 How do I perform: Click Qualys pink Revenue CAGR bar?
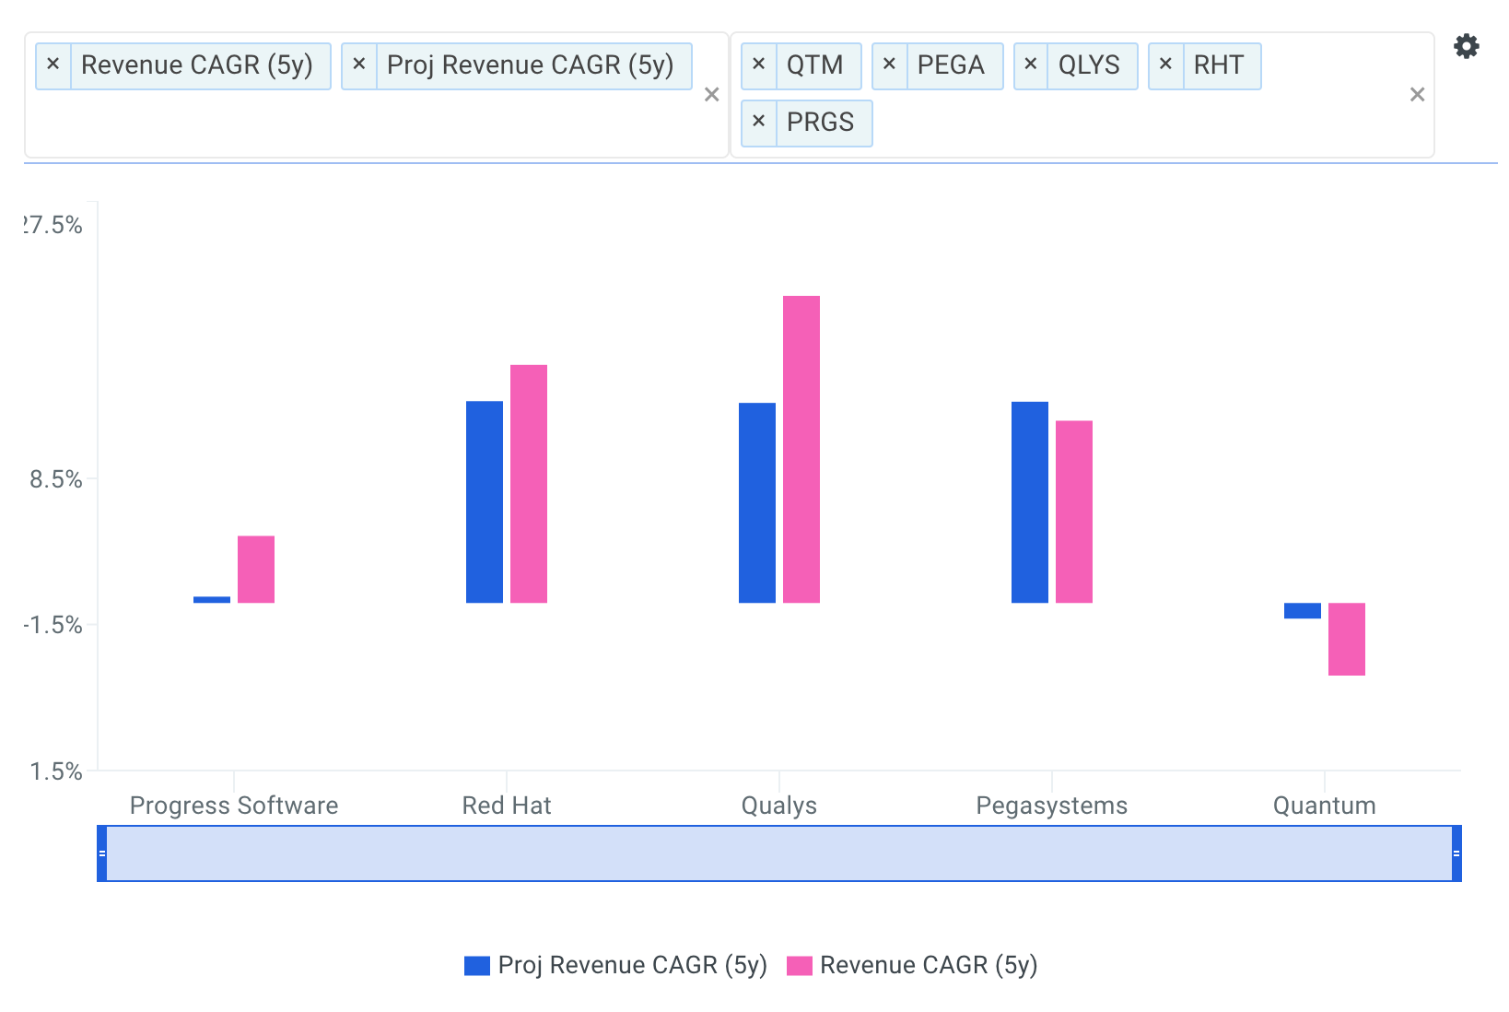click(x=801, y=450)
